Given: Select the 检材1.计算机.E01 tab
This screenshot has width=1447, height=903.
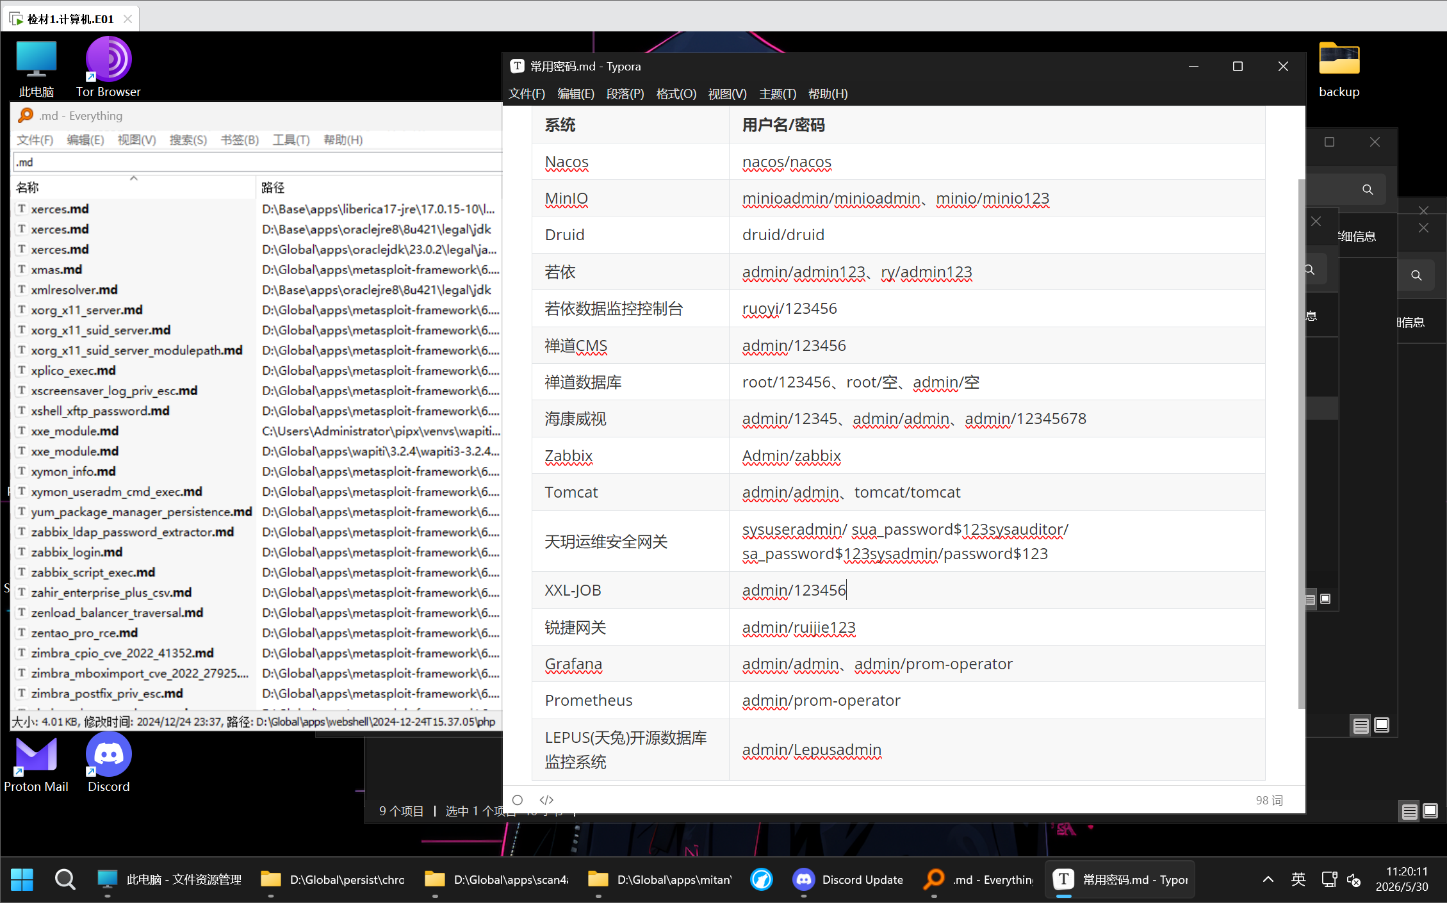Looking at the screenshot, I should [70, 19].
